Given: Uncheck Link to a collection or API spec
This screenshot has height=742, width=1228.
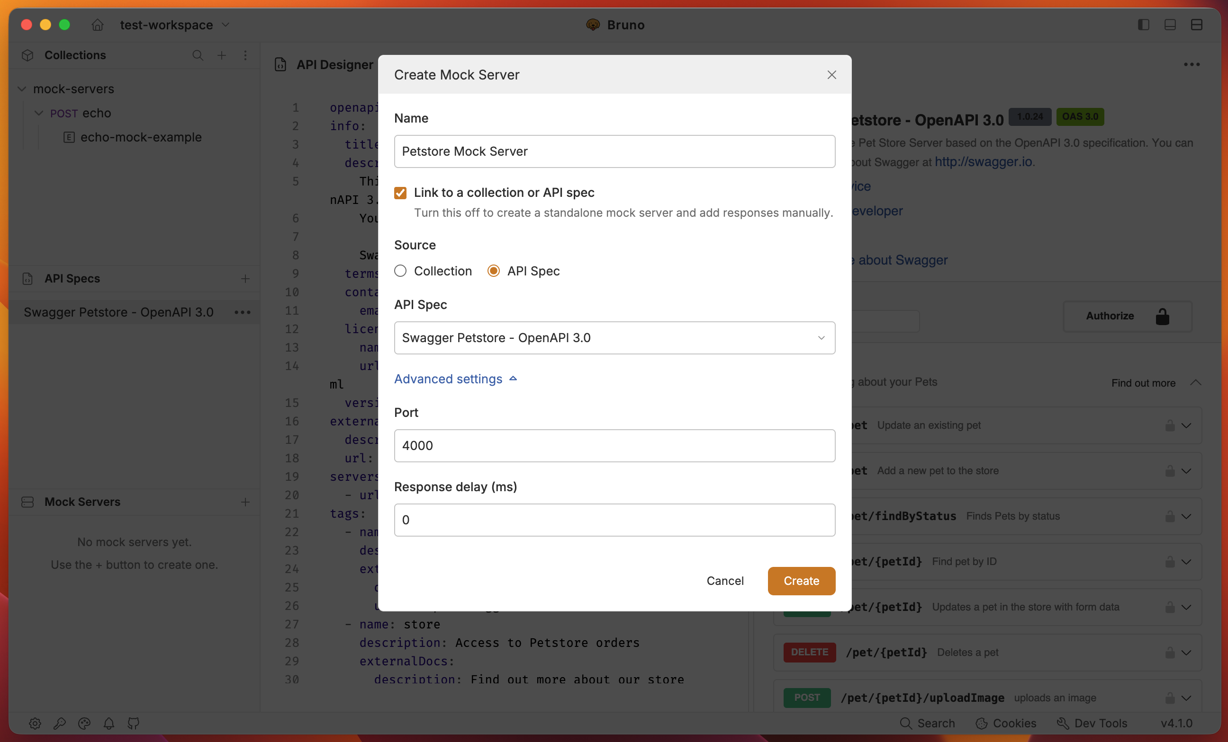Looking at the screenshot, I should pyautogui.click(x=400, y=193).
